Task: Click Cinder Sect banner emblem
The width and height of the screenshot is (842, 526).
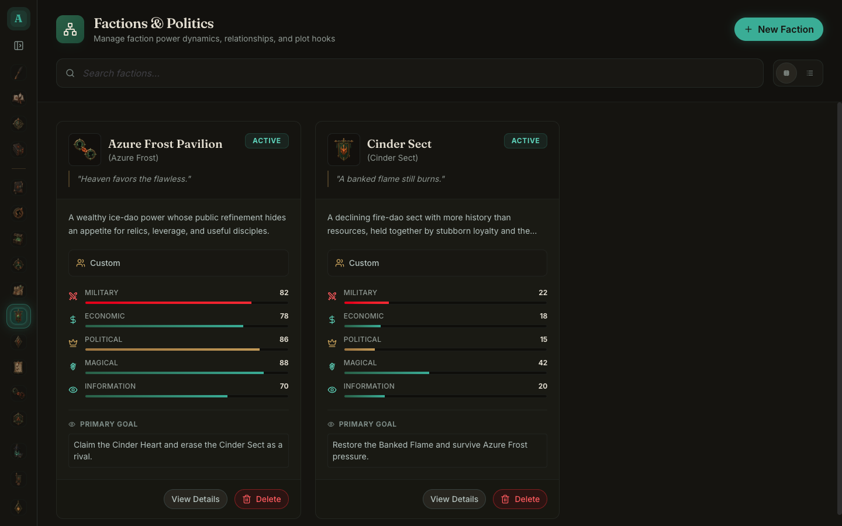Action: coord(344,150)
